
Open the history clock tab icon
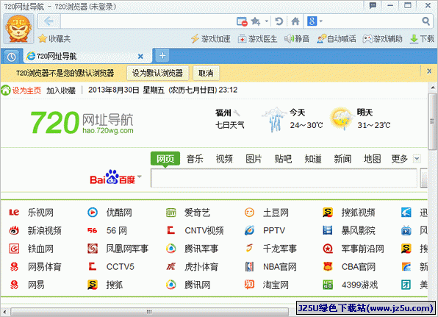(x=11, y=57)
